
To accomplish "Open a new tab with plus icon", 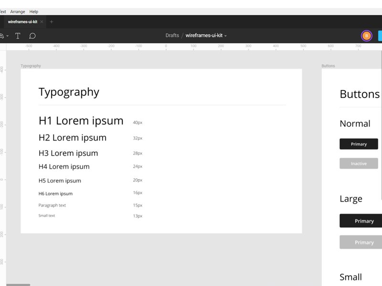I will pyautogui.click(x=52, y=22).
